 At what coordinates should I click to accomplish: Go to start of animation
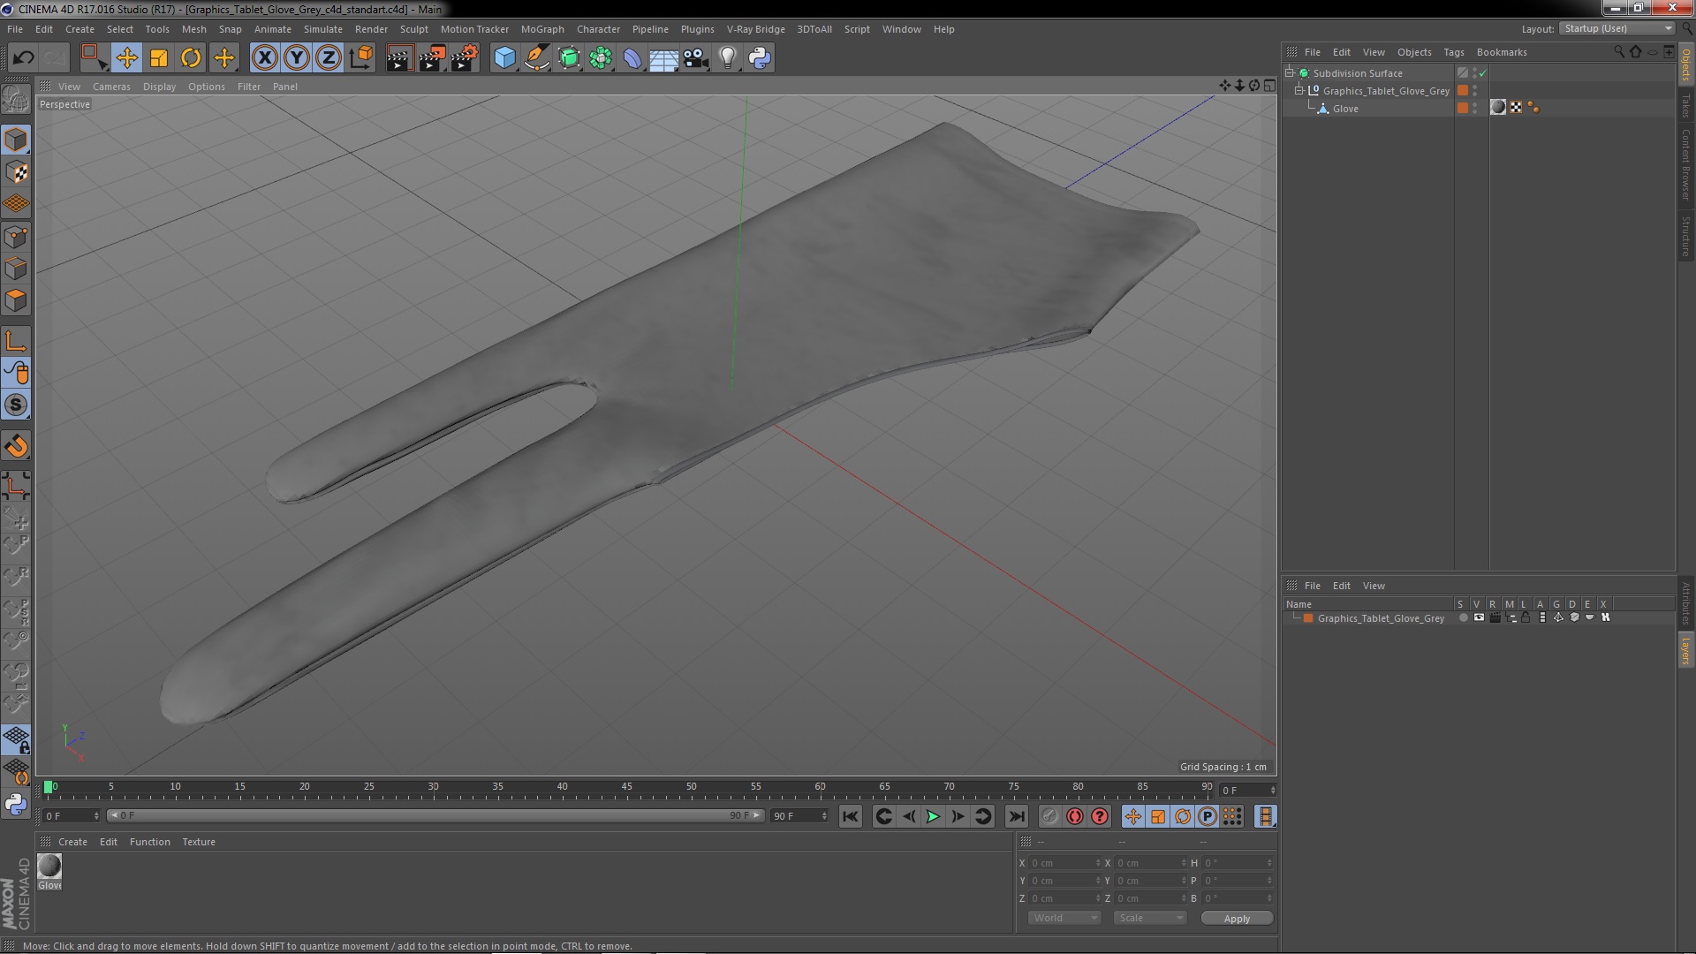[x=850, y=817]
